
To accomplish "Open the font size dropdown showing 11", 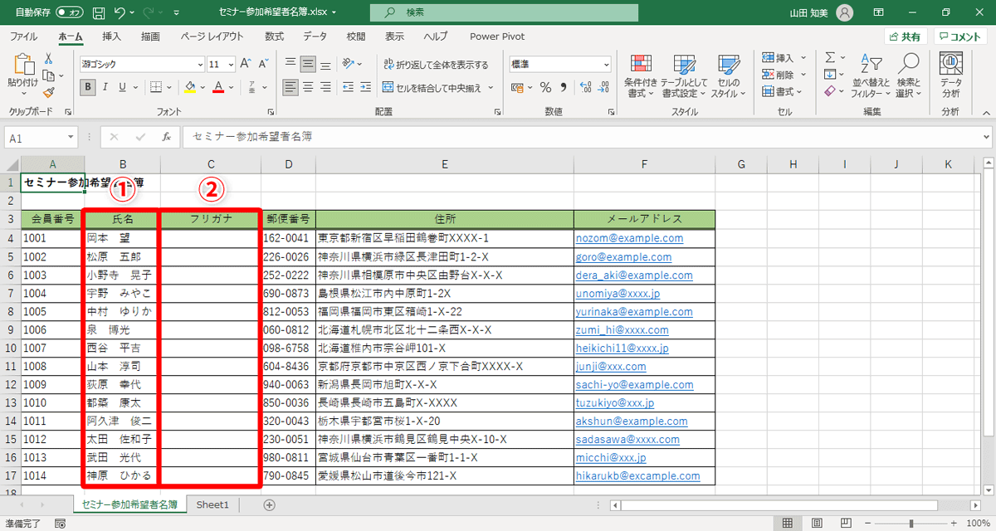I will (x=231, y=64).
